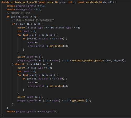Click the 'for (int m = 1' loop header
This screenshot has width=131, height=118.
click(37, 35)
